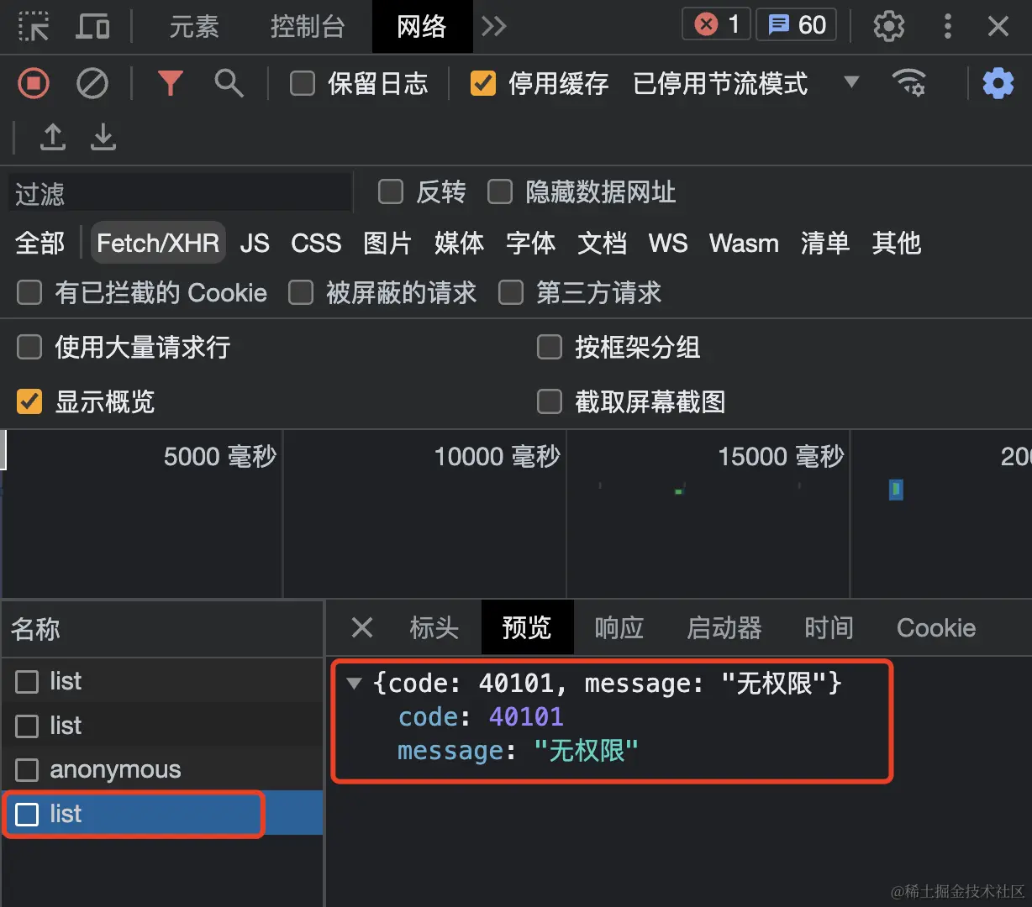
Task: Filter requests by 其他 type
Action: point(897,243)
